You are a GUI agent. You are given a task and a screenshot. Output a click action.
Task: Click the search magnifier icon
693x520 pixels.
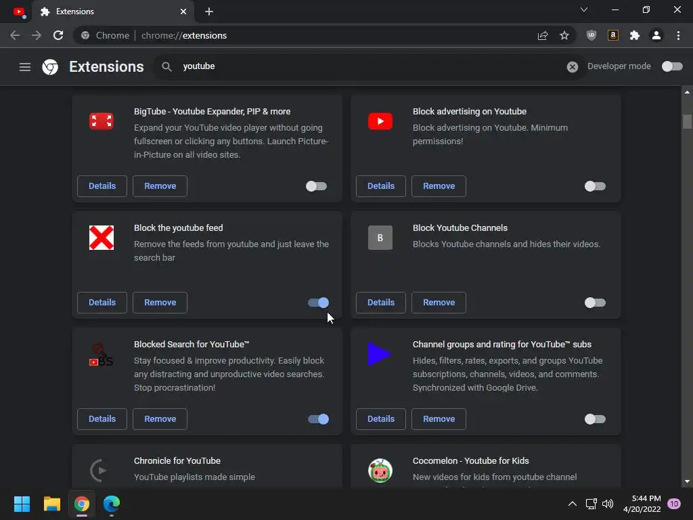pyautogui.click(x=166, y=66)
